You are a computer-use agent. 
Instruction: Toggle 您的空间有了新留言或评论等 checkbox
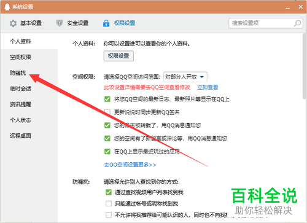click(107, 138)
